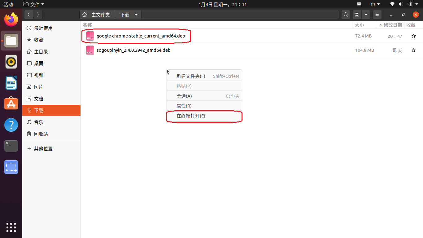Go to 主文件夹 in path bar

tap(97, 15)
